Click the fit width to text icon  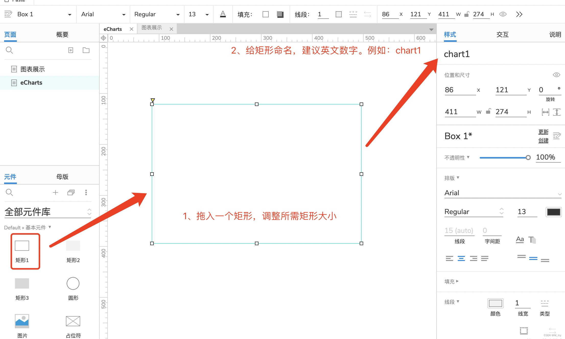[545, 112]
